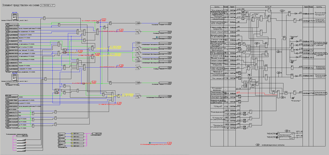Click info signal marker ИС 1
The image size is (329, 155).
click(282, 11)
